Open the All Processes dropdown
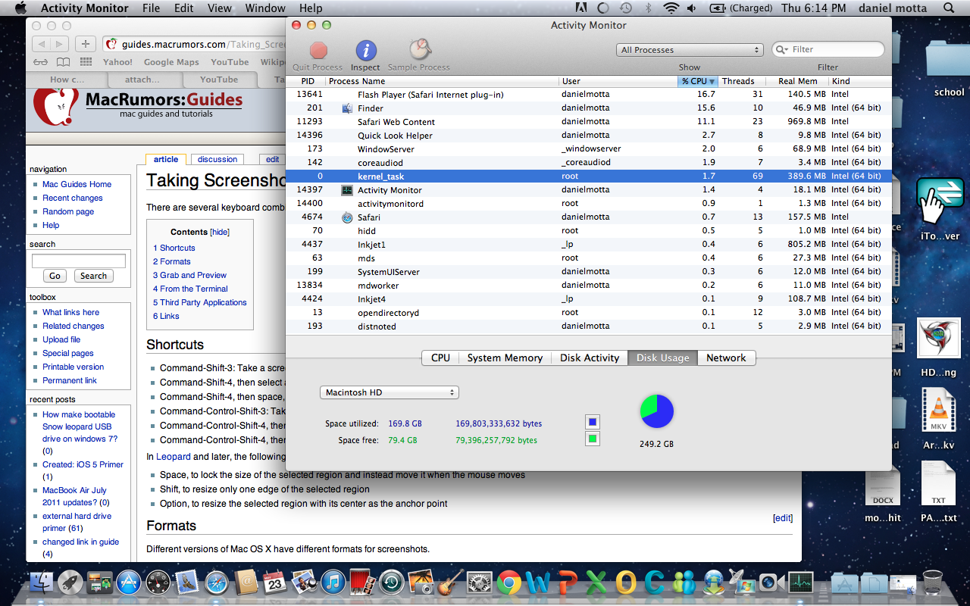This screenshot has width=970, height=606. (x=690, y=50)
